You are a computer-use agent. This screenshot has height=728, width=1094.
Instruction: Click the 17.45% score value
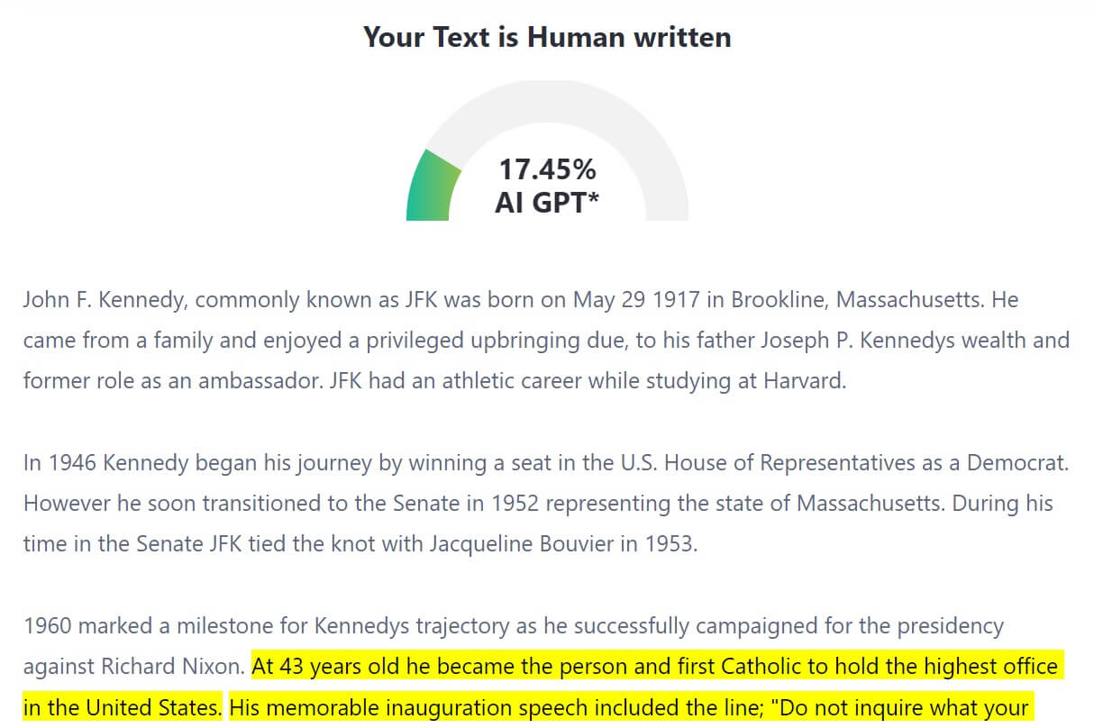pyautogui.click(x=547, y=168)
